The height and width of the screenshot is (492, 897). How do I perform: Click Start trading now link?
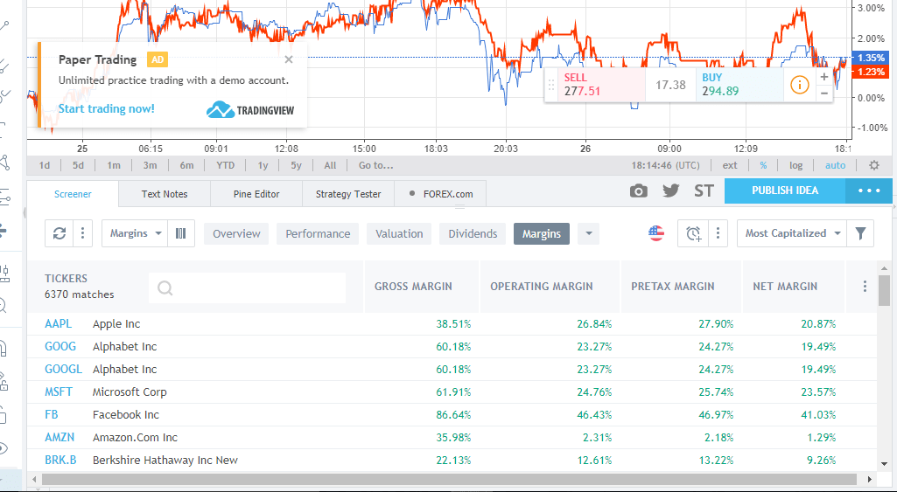point(107,108)
